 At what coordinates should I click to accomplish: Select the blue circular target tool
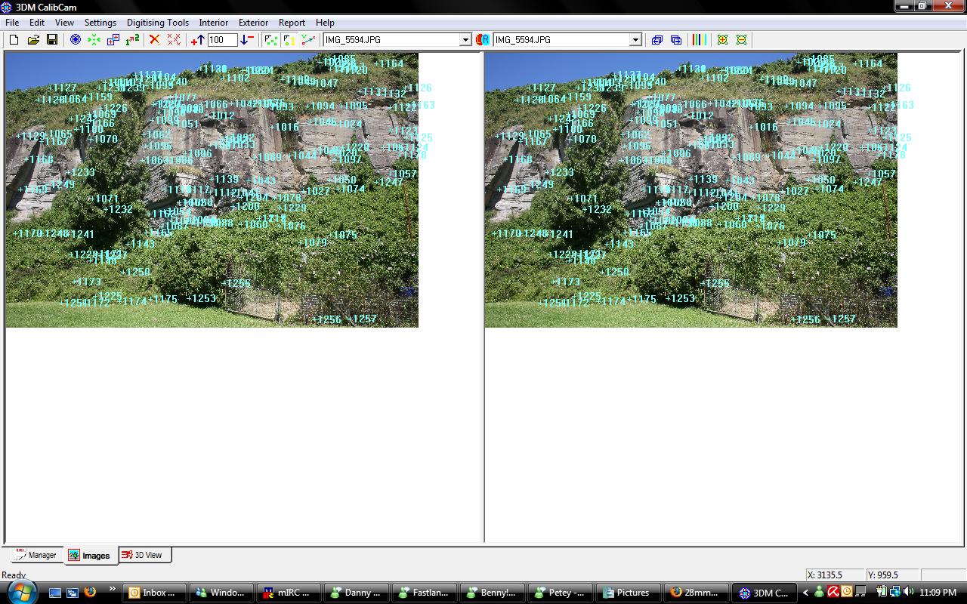coord(76,40)
